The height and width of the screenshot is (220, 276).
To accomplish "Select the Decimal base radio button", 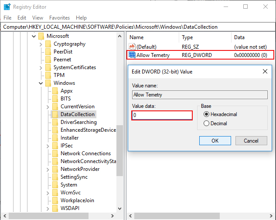I will 206,123.
